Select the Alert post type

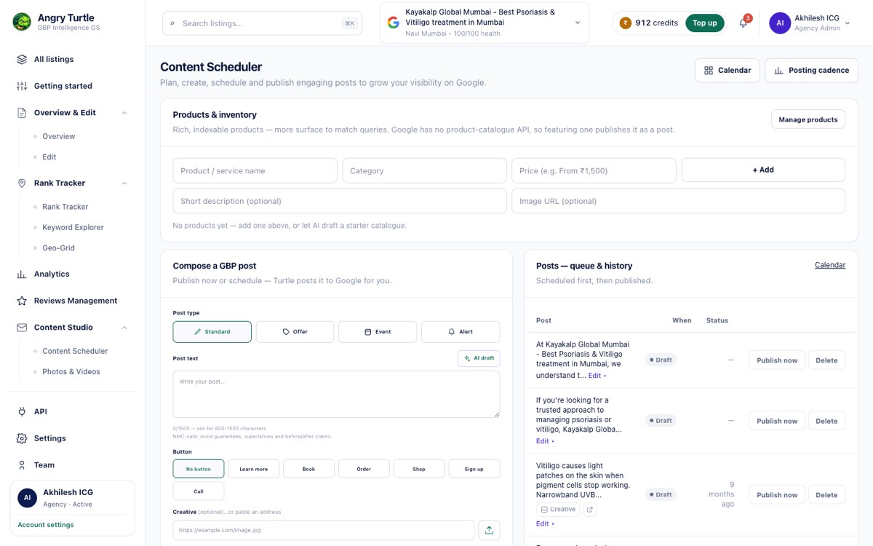click(461, 332)
